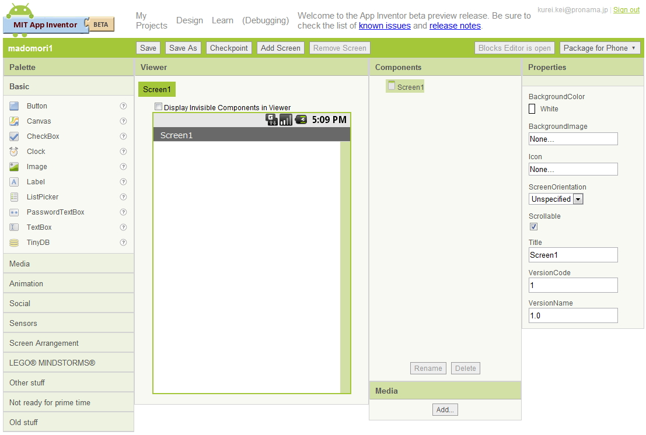The height and width of the screenshot is (435, 646).
Task: Edit the VersionCode field
Action: coord(573,285)
